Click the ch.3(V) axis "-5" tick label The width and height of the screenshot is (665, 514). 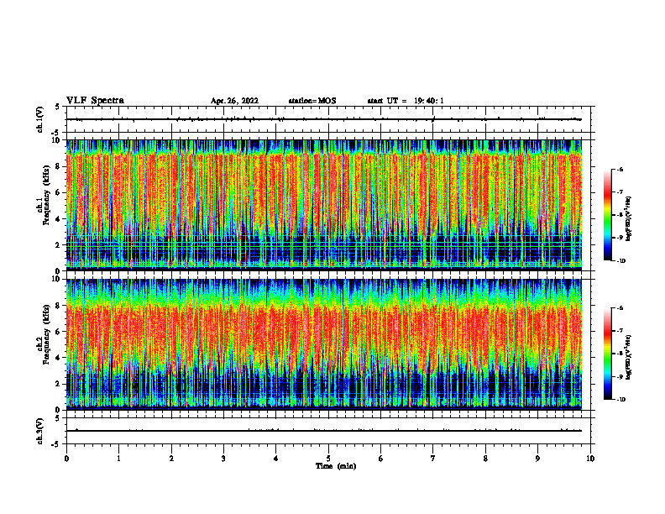point(57,444)
